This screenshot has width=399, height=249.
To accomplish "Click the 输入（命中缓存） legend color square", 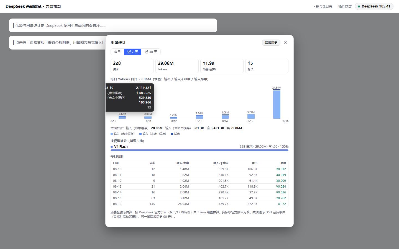I will tap(112, 134).
